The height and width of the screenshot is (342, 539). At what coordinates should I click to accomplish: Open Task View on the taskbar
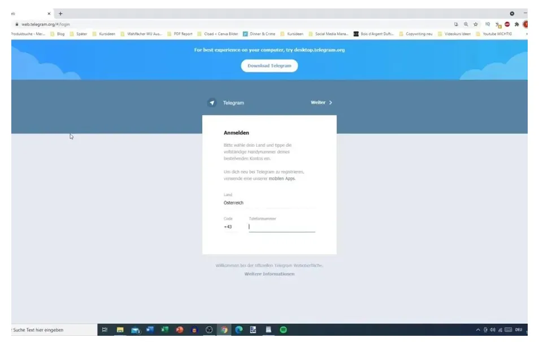click(105, 330)
